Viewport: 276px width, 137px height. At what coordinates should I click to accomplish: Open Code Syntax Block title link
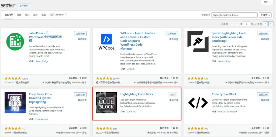(x=224, y=94)
